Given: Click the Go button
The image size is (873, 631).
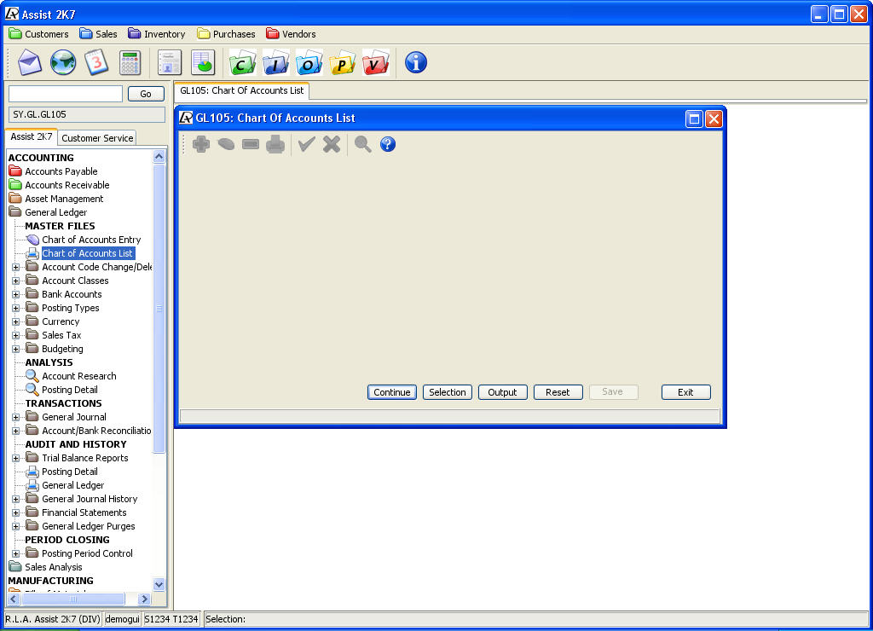Looking at the screenshot, I should (x=146, y=94).
